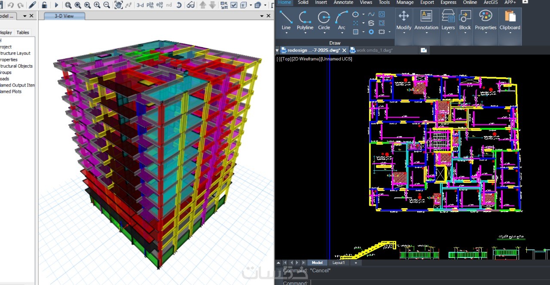Move up in list arrow
550x285 pixels.
pos(203,5)
